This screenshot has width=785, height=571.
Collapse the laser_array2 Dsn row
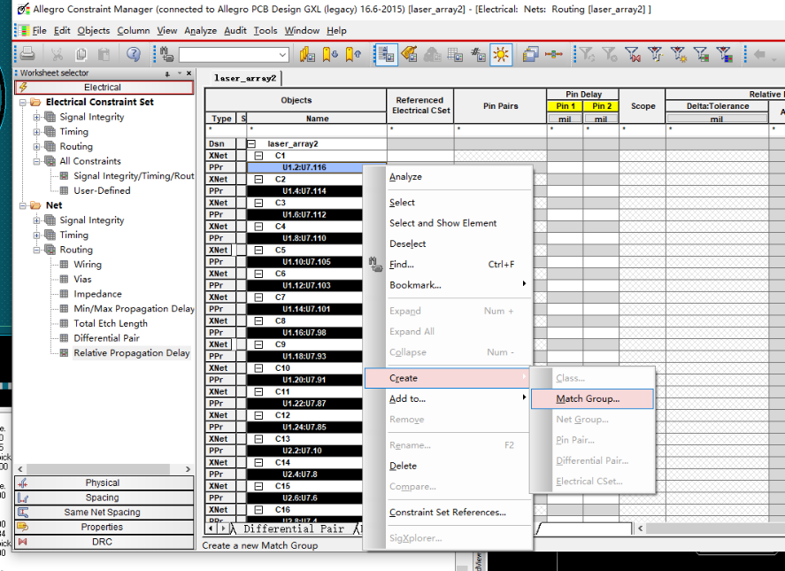tap(251, 143)
